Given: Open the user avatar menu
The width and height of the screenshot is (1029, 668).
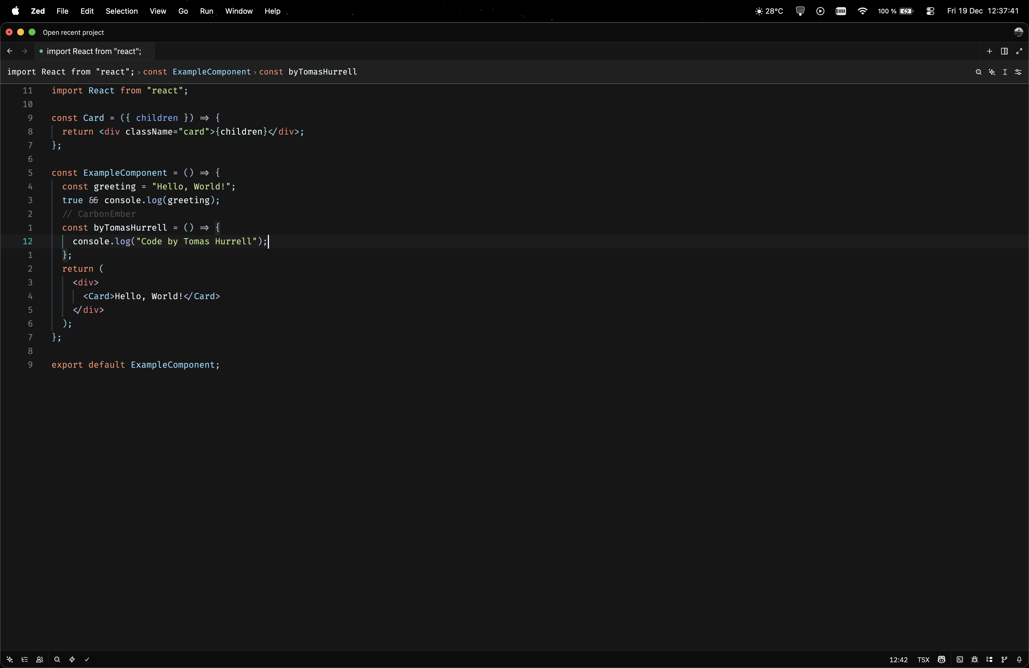Looking at the screenshot, I should [x=1018, y=32].
